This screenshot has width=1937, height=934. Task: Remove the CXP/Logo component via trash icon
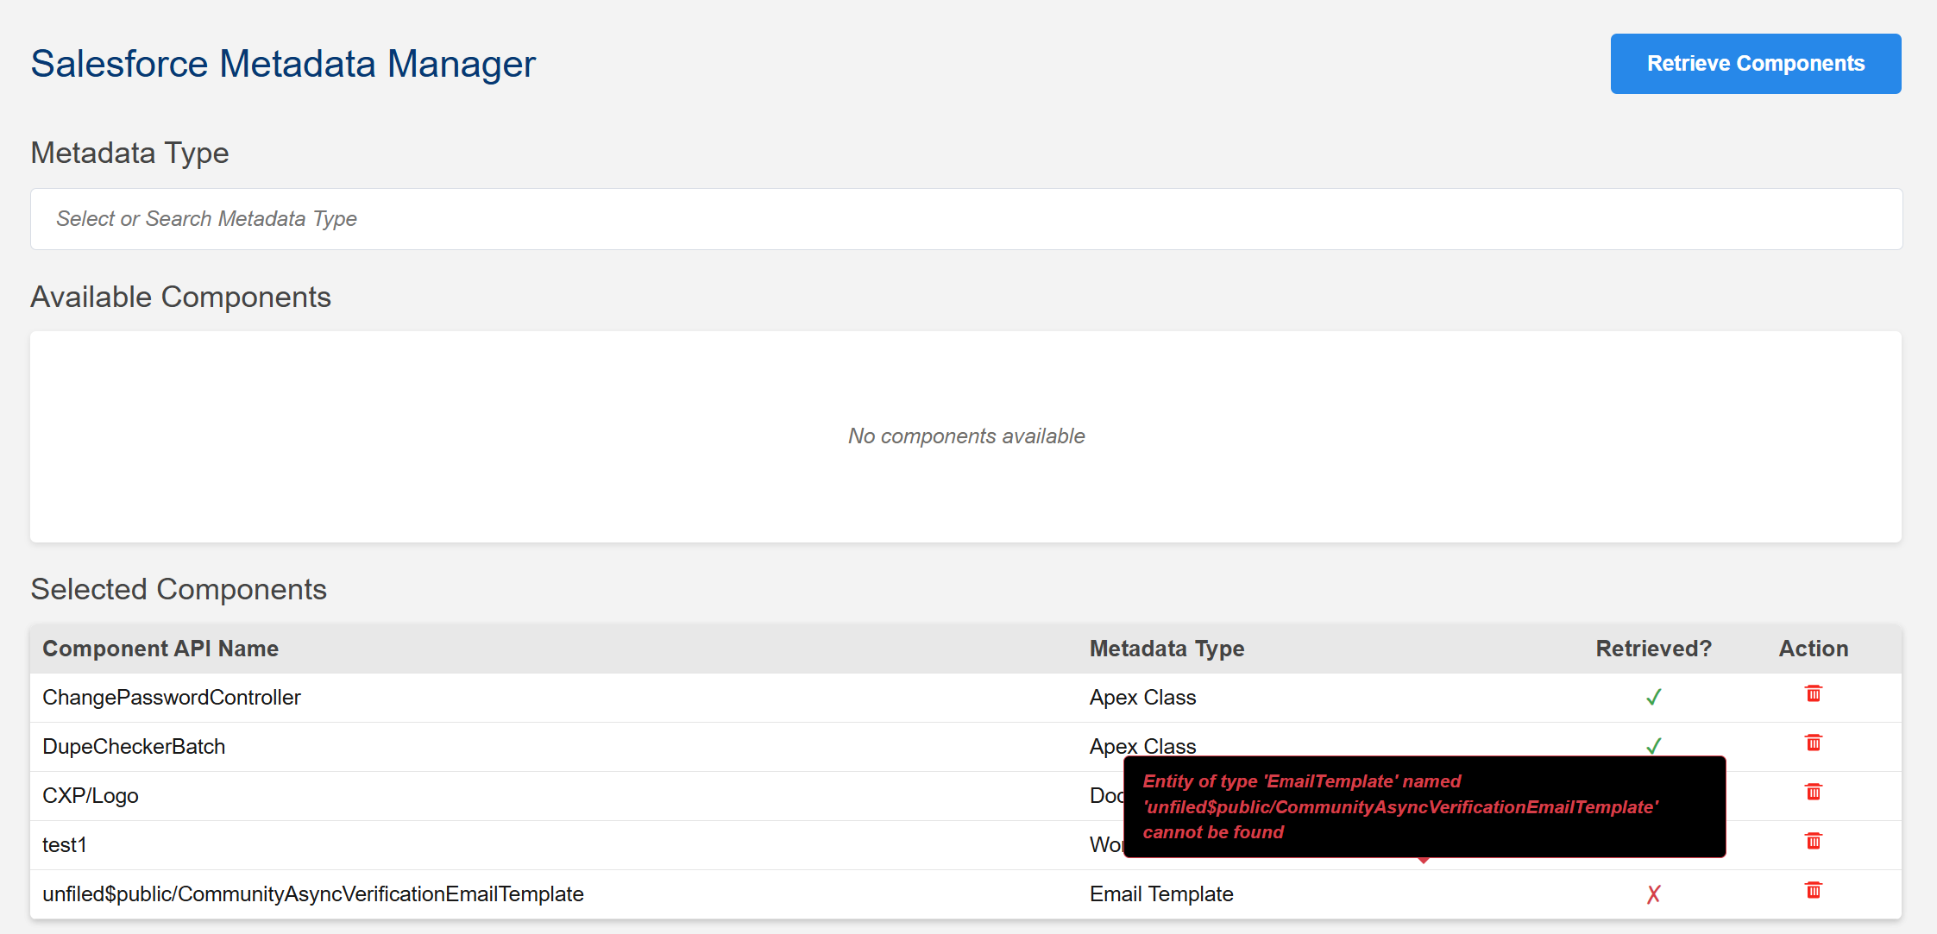1813,793
